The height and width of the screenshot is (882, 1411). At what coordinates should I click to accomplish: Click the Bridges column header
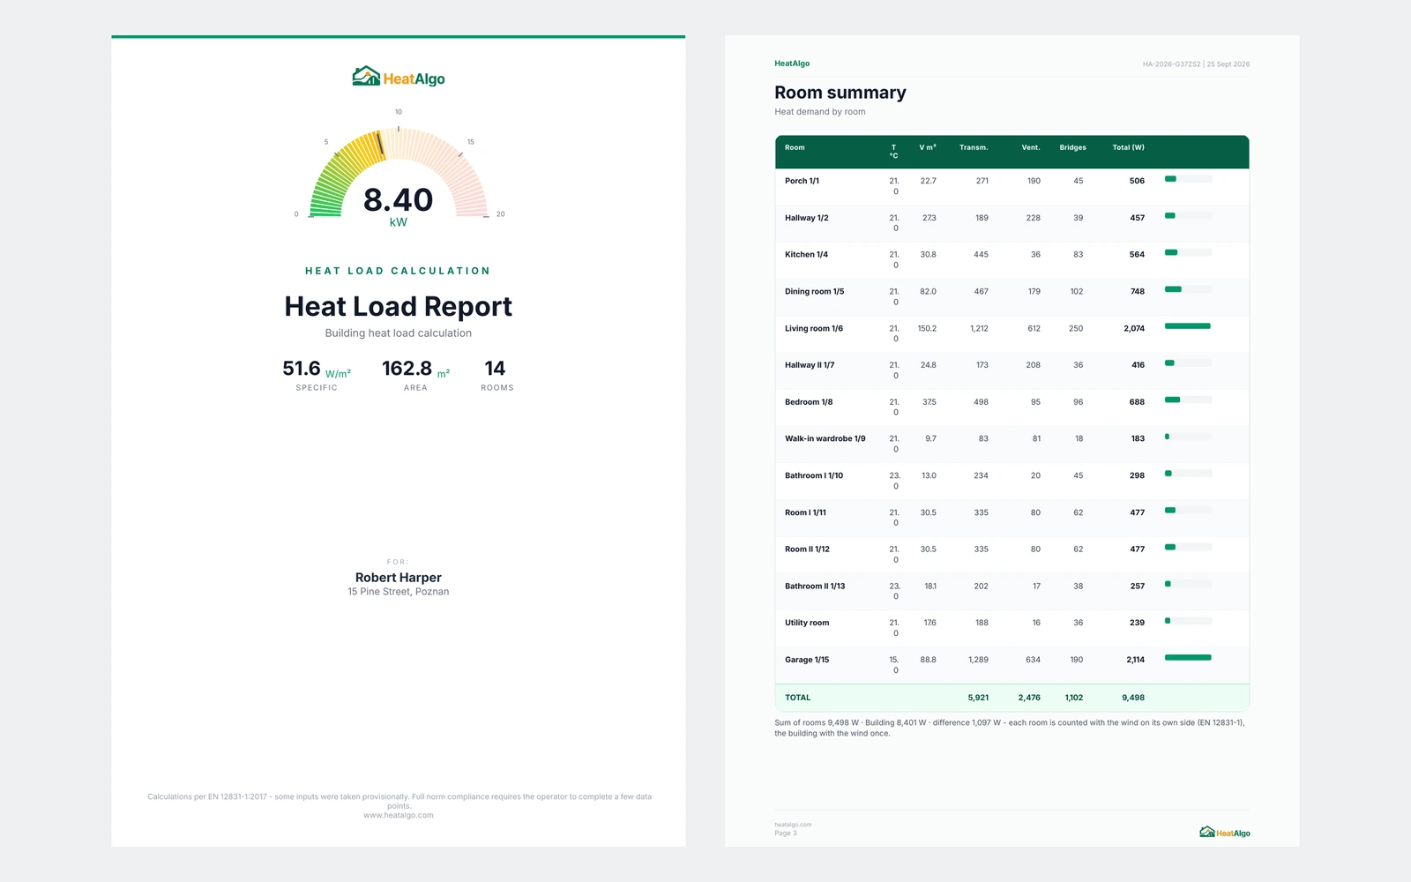tap(1072, 147)
